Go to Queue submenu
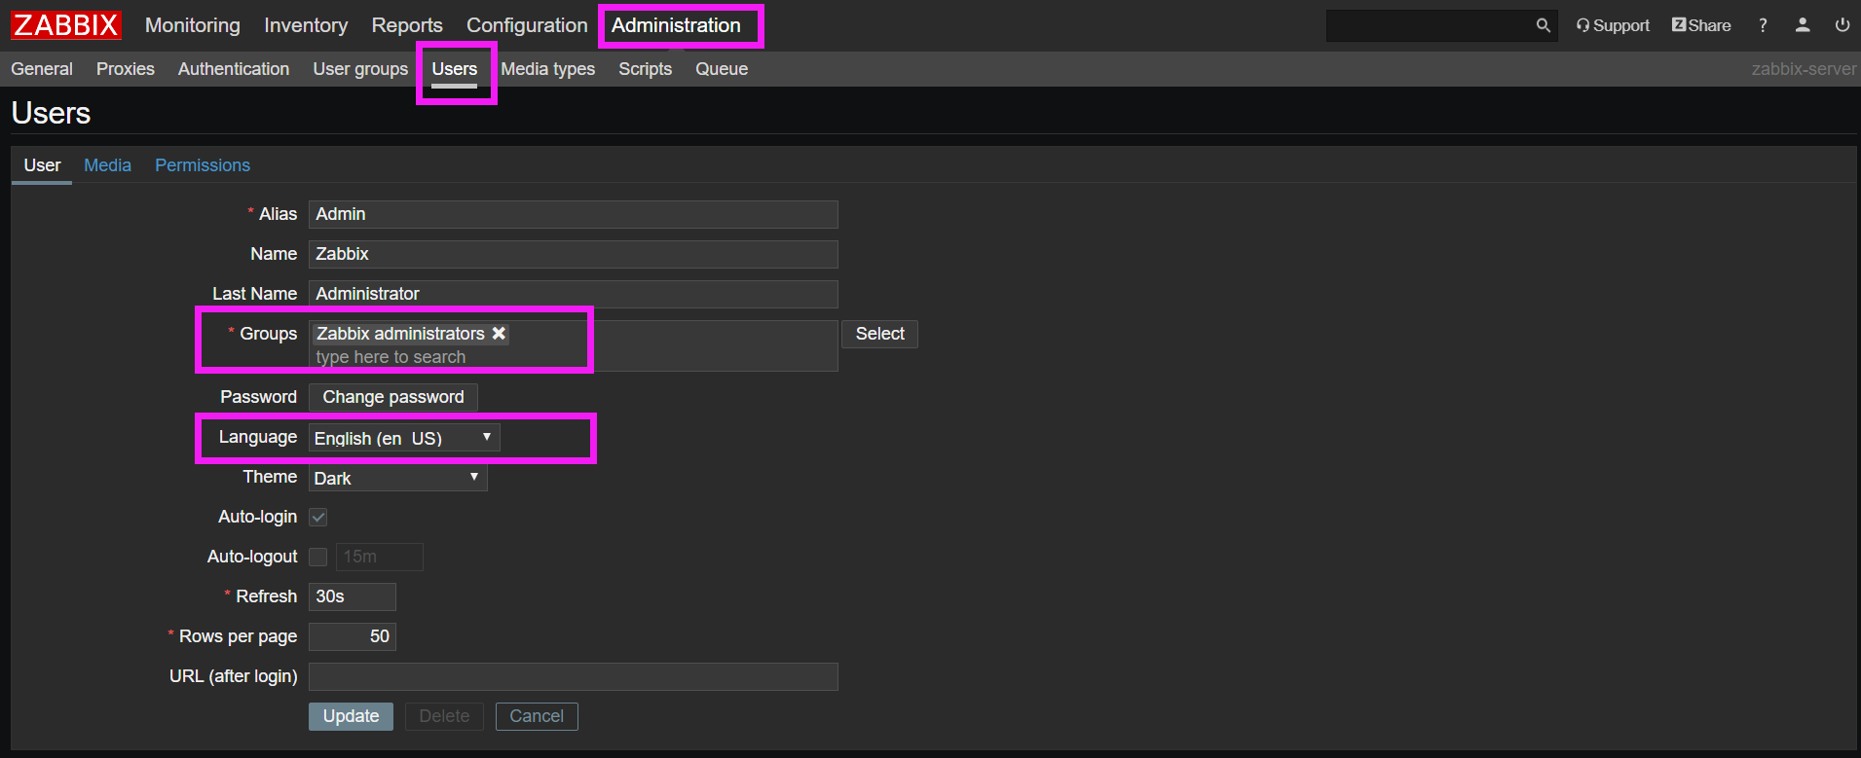Screen dimensions: 1861x758 coord(722,69)
